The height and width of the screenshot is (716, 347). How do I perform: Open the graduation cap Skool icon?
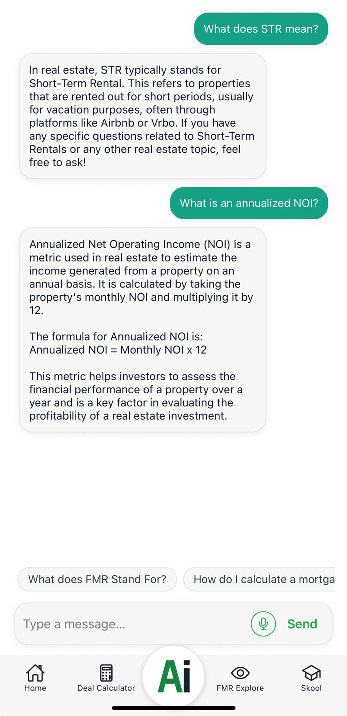[311, 673]
